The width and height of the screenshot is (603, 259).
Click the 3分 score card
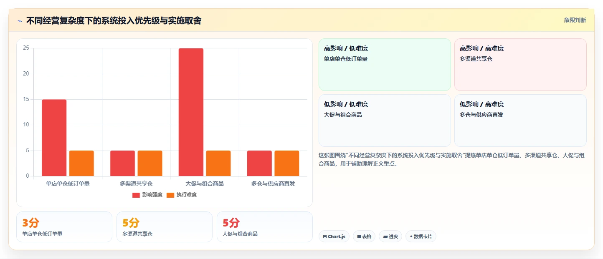[x=64, y=227]
